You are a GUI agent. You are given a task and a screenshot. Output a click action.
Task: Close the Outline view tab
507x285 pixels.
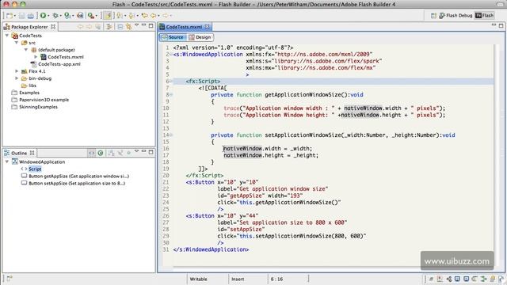pos(32,153)
